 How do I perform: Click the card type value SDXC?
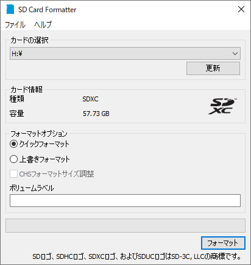(90, 99)
